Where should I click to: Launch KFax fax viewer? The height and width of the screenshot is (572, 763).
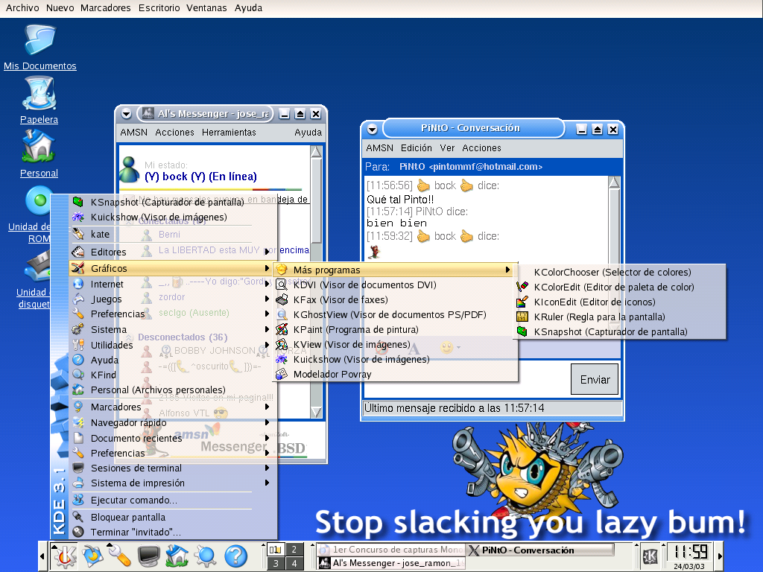point(395,299)
